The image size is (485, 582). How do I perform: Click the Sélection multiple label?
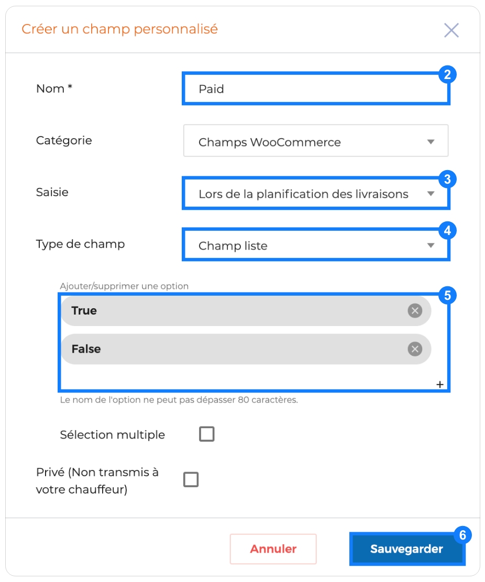112,434
